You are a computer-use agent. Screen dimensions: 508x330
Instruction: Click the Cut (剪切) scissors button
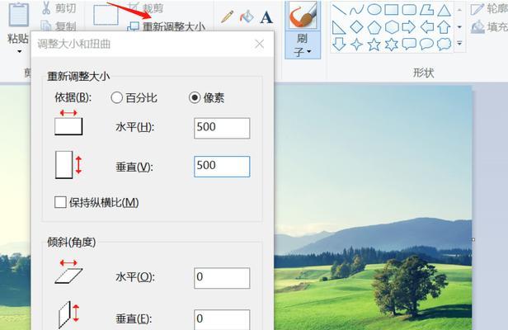tap(59, 8)
